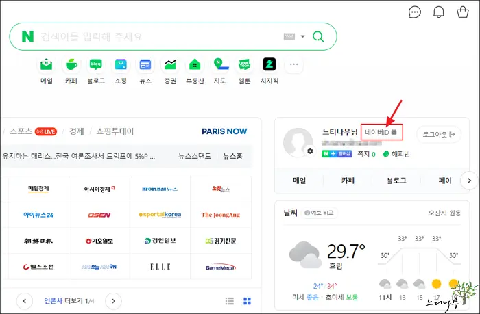Screen dimensions: 480x314
Task: Open the on-screen keyboard icon in search bar
Action: 289,37
